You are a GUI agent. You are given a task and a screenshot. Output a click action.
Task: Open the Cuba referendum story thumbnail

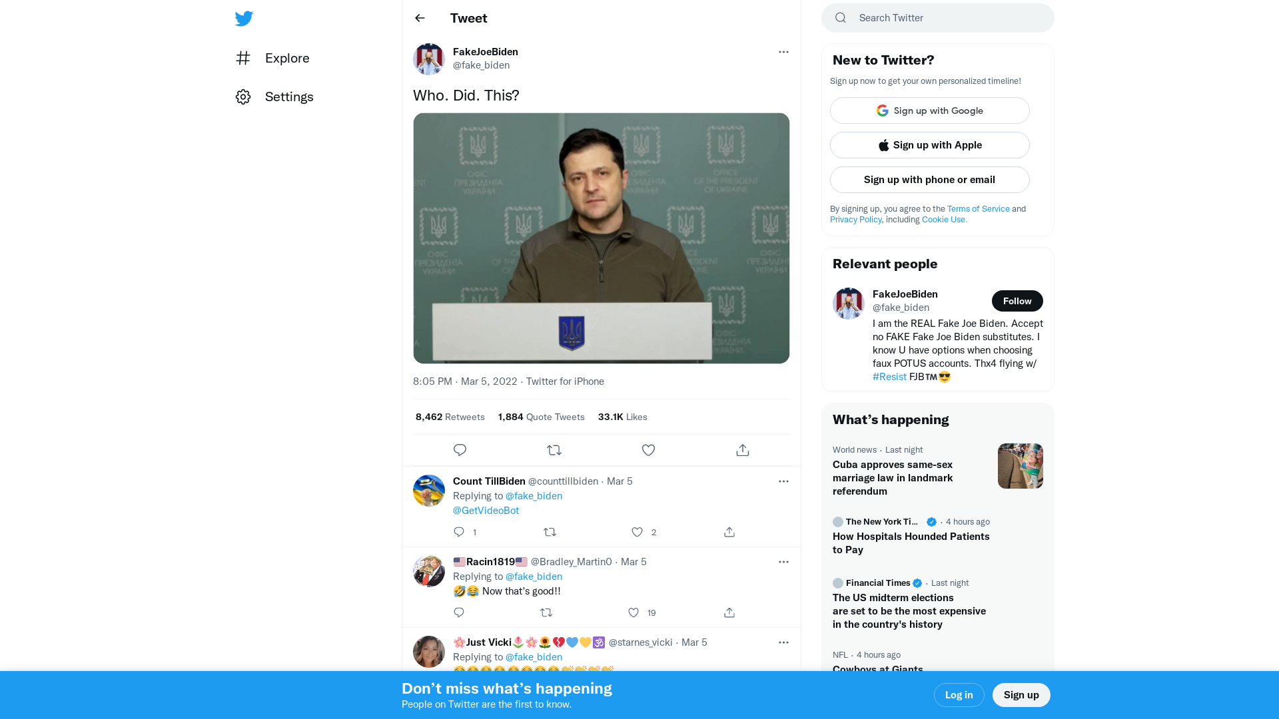point(1021,466)
